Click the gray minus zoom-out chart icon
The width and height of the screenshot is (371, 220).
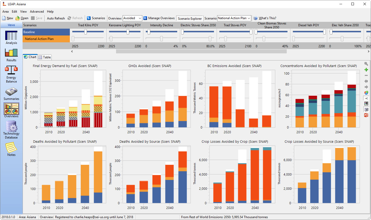click(366, 75)
